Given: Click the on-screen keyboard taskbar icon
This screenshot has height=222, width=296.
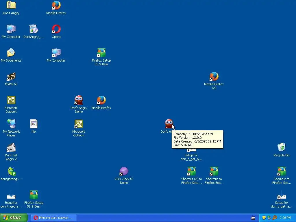Looking at the screenshot, I should click(x=253, y=218).
